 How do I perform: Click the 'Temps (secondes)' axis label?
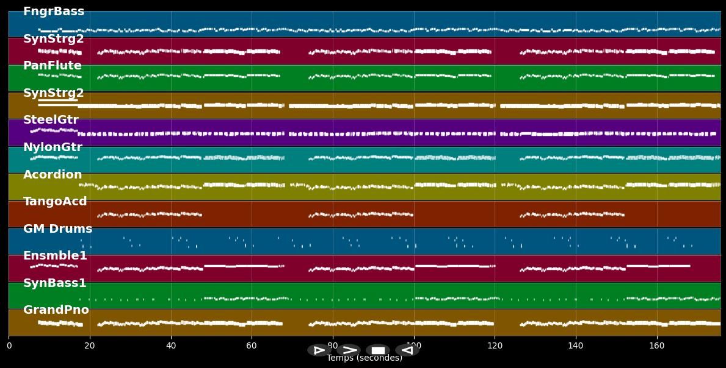365,358
